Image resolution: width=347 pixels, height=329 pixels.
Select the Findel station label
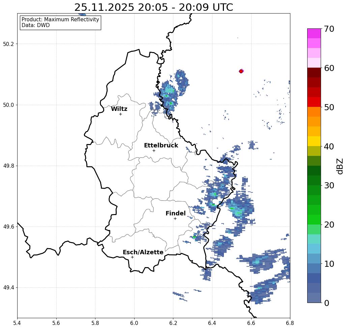175,213
